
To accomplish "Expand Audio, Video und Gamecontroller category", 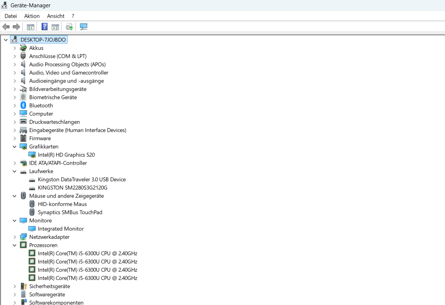I will tap(15, 72).
